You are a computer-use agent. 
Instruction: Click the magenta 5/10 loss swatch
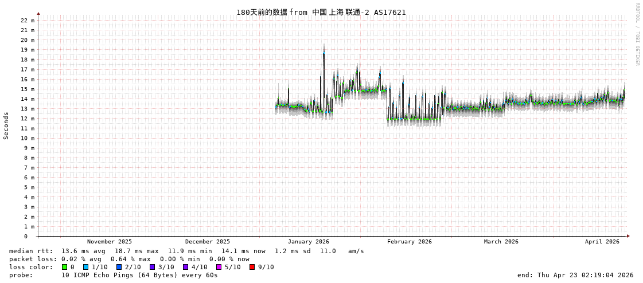coord(219,267)
